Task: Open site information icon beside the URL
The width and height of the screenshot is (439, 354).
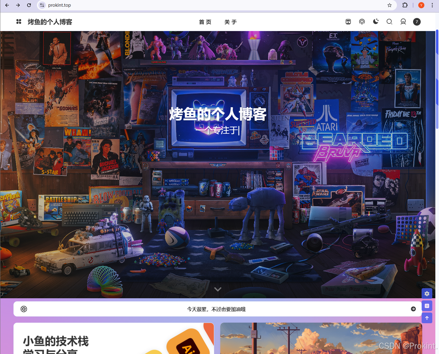Action: 42,5
